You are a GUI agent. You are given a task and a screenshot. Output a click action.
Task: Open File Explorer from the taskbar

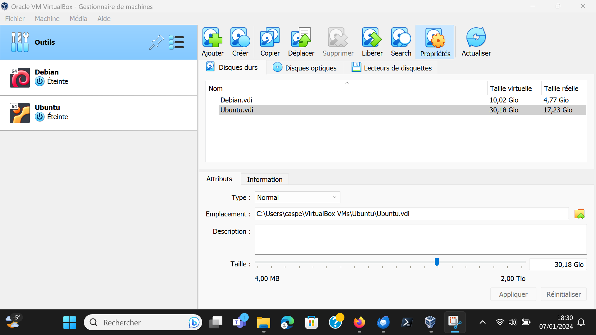(x=264, y=323)
